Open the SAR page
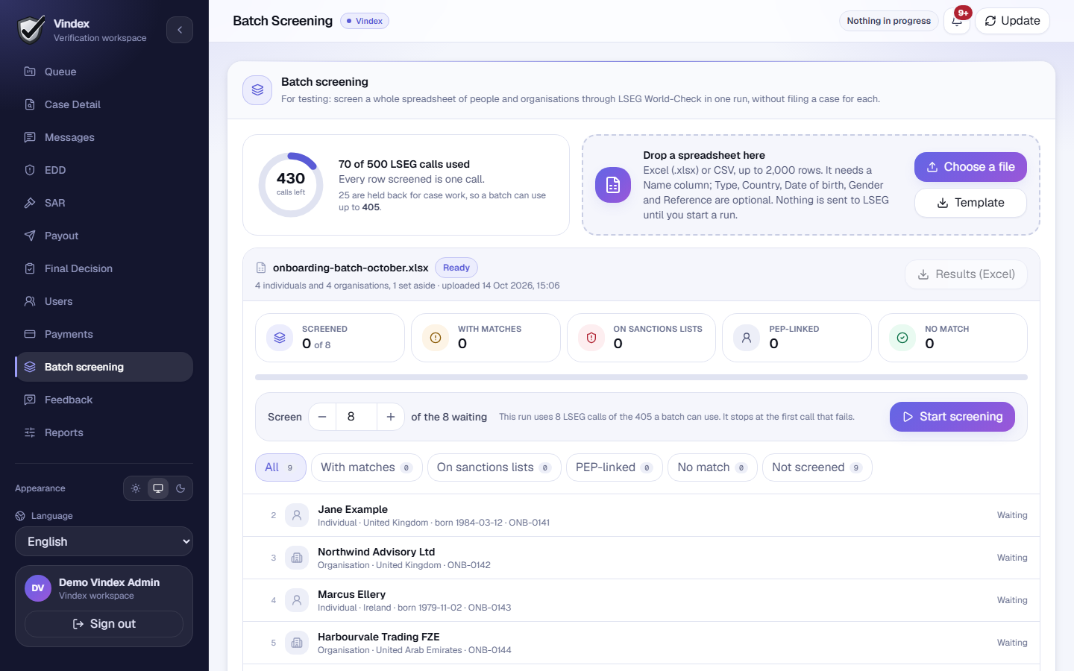This screenshot has height=671, width=1074. (x=104, y=203)
